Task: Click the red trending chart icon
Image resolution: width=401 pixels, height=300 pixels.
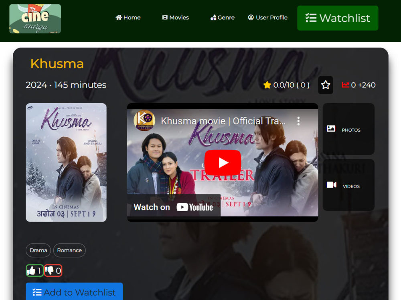Action: coord(346,85)
